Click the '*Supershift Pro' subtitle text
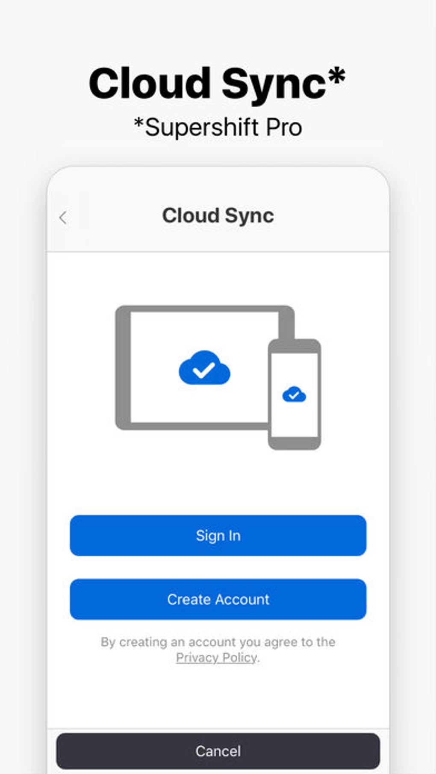Viewport: 436px width, 774px height. pyautogui.click(x=218, y=127)
